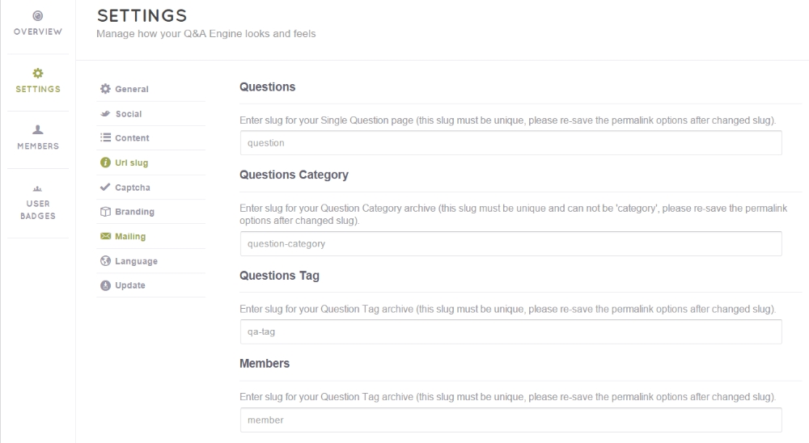
Task: Click the Members person icon
Action: (x=38, y=129)
